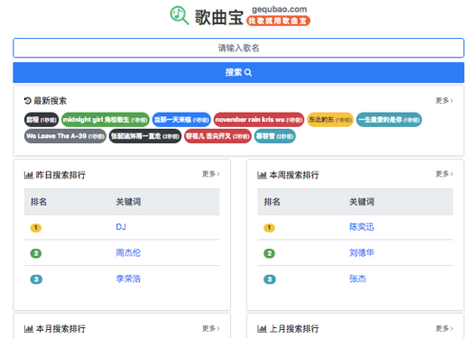This screenshot has height=338, width=472.
Task: Click the teal rank 3 badge beside 张杰
Action: click(270, 279)
